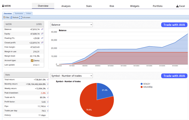Click the Profit factor value 5.65
This screenshot has width=189, height=120.
pos(44,102)
